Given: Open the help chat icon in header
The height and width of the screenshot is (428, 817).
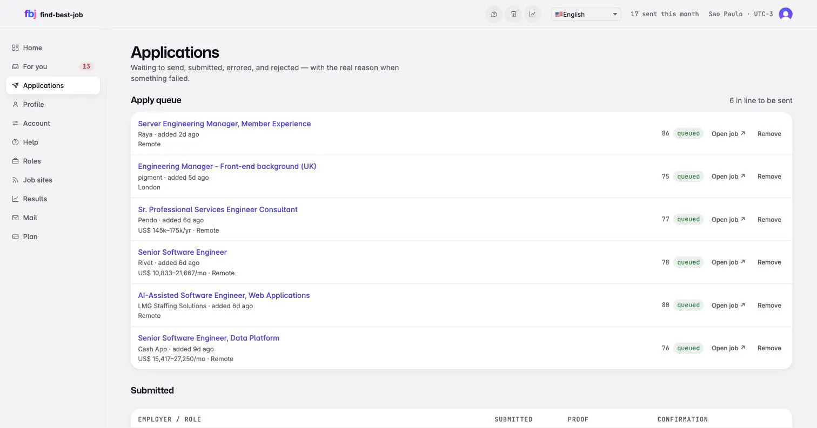Looking at the screenshot, I should click(494, 15).
